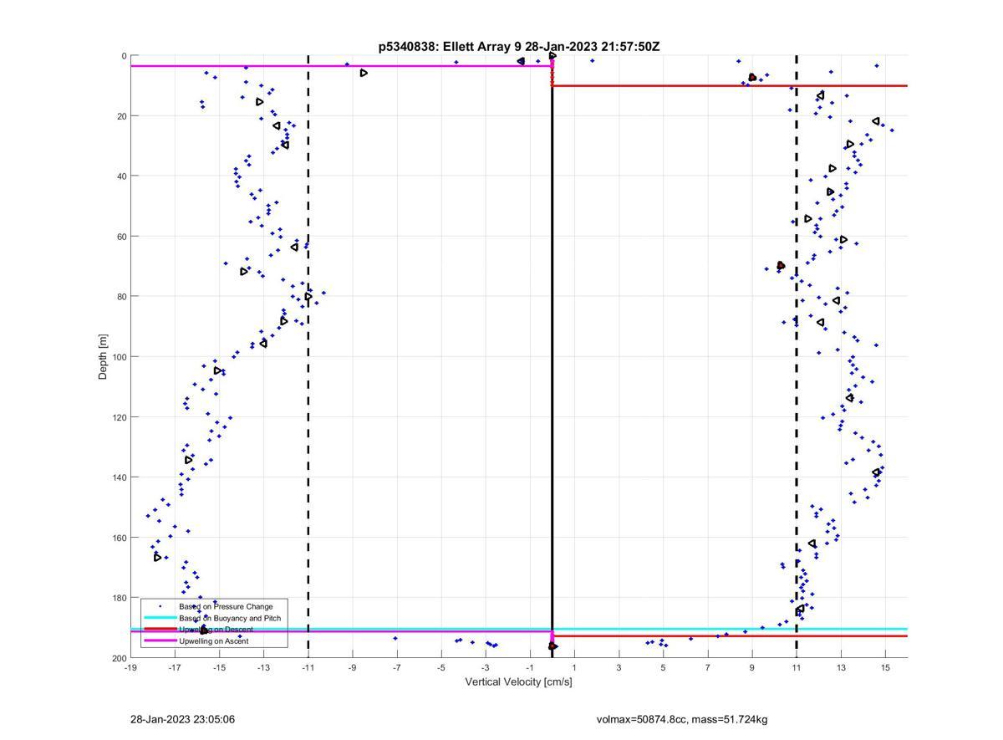Click the red-filled triangle marker near 70 m depth
The height and width of the screenshot is (740, 1003).
click(x=781, y=266)
